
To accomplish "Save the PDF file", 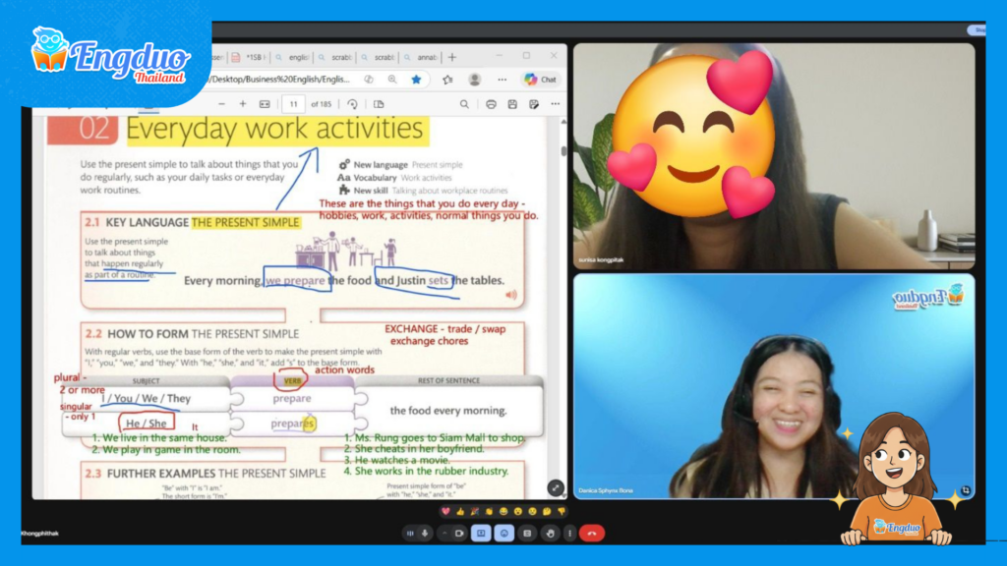I will pyautogui.click(x=512, y=104).
